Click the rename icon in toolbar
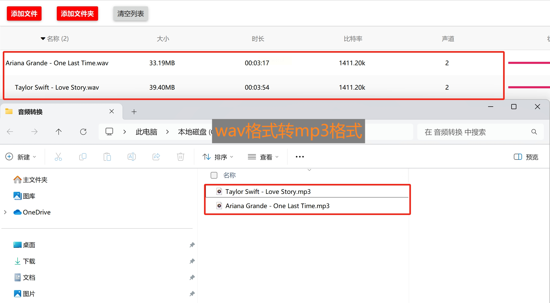Image resolution: width=550 pixels, height=303 pixels. coord(132,157)
